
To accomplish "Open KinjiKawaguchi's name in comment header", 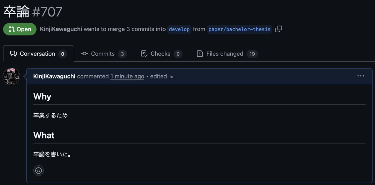I will [54, 76].
